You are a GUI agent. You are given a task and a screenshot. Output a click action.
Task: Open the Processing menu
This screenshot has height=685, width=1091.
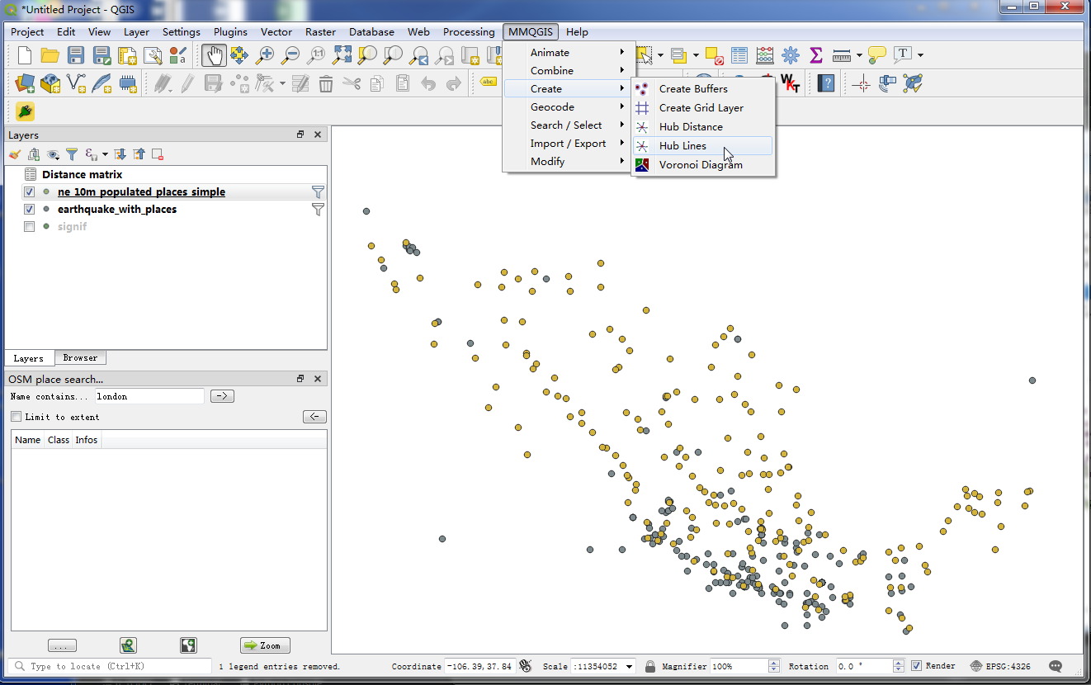coord(469,31)
